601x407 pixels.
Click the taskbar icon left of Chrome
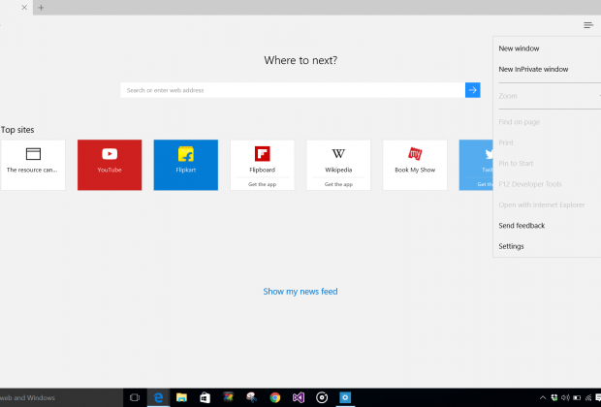251,398
